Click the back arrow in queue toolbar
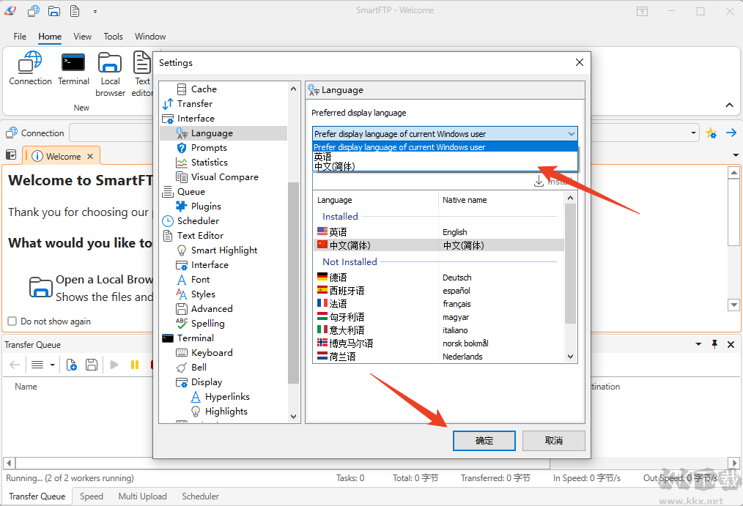This screenshot has width=743, height=506. tap(15, 365)
